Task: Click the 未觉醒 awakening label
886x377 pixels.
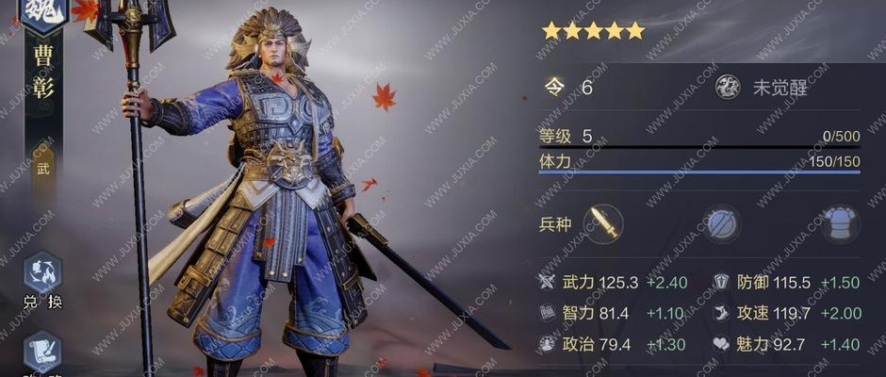Action: click(x=780, y=89)
